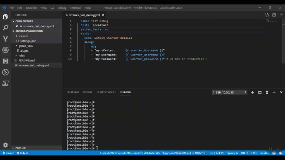Switch to the Problems panel tab
Viewport: 285px width, 160px height.
73,92
